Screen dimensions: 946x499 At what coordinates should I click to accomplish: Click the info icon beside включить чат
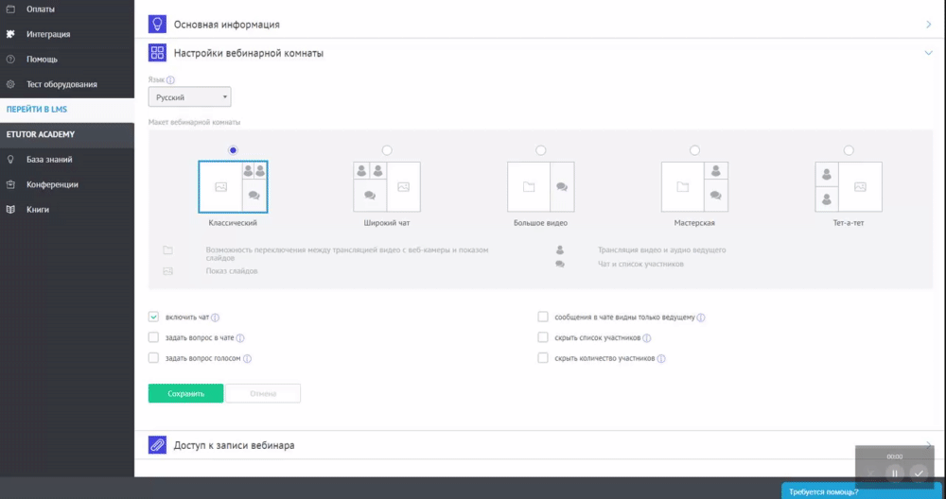216,318
